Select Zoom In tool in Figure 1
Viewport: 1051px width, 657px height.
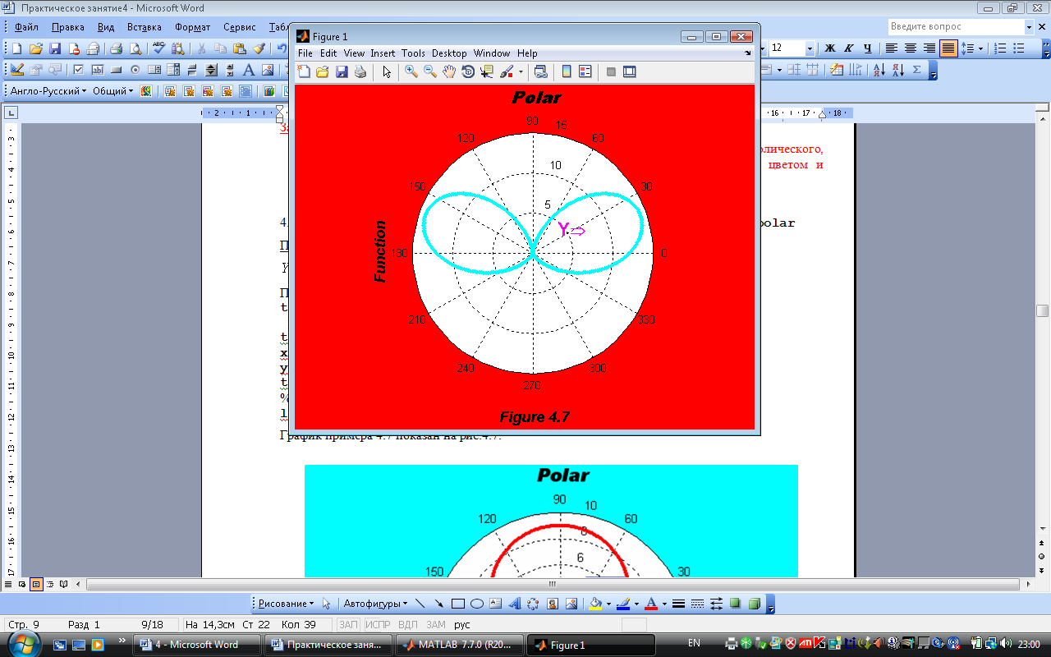point(411,72)
